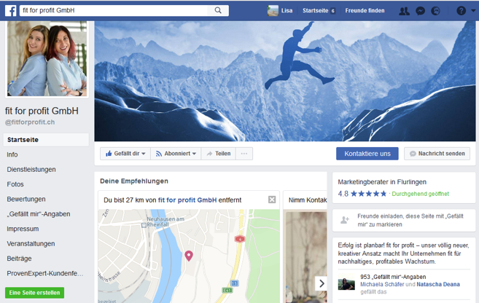Select Startseite tab in left sidebar
The height and width of the screenshot is (303, 479).
[x=46, y=140]
